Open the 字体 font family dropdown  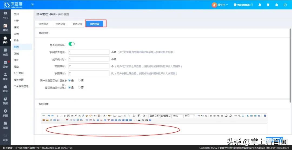(x=178, y=116)
